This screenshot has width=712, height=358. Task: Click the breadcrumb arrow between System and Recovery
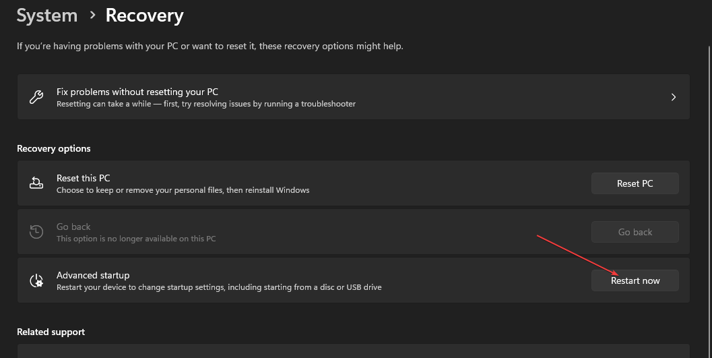click(93, 16)
